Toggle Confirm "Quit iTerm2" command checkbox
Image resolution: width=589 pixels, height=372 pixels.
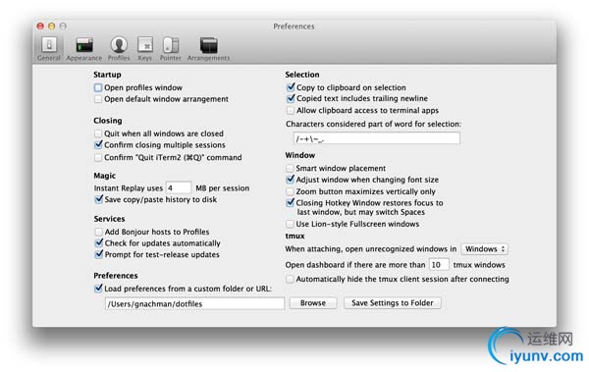coord(98,157)
